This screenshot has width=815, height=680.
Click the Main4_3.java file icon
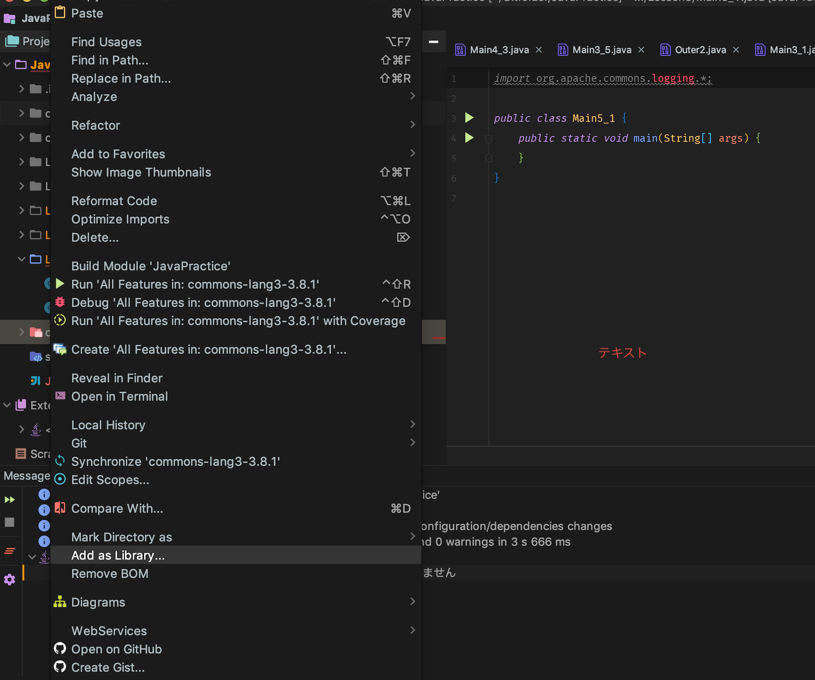tap(460, 50)
